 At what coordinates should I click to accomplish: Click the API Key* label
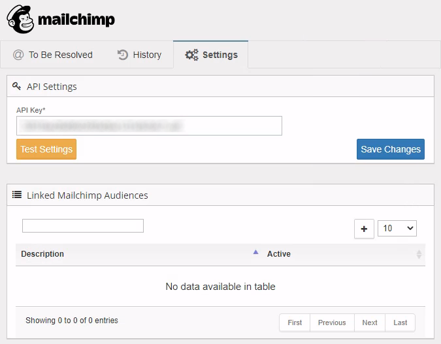coord(31,110)
